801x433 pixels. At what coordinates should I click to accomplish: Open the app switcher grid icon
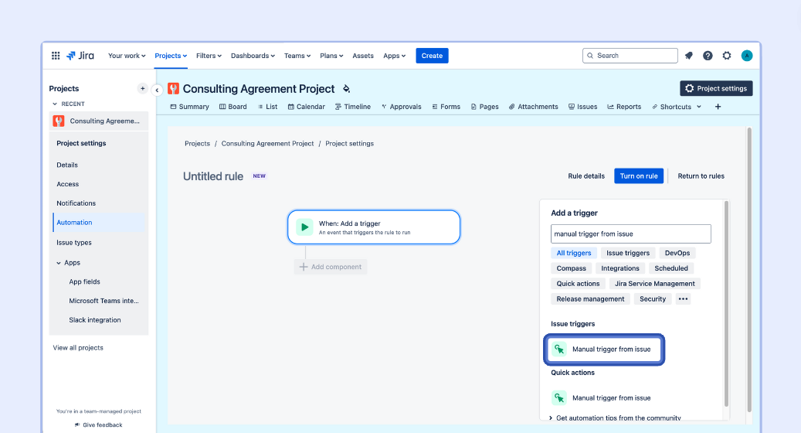pos(56,56)
